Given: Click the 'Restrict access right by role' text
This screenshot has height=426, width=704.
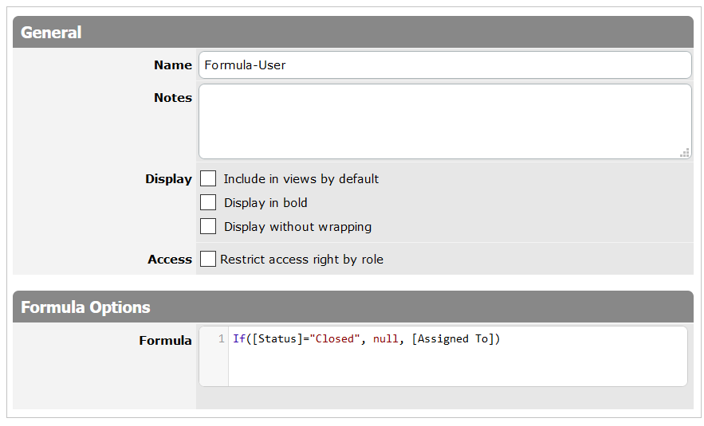Looking at the screenshot, I should 301,260.
